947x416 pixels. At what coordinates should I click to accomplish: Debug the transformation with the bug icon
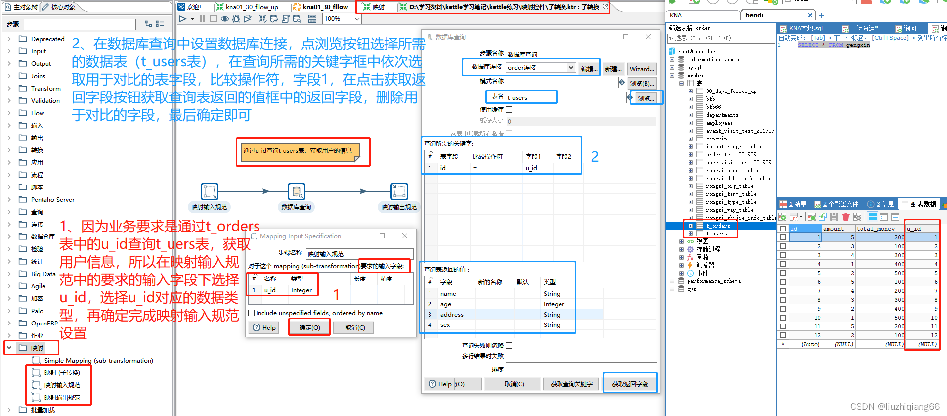coord(236,19)
